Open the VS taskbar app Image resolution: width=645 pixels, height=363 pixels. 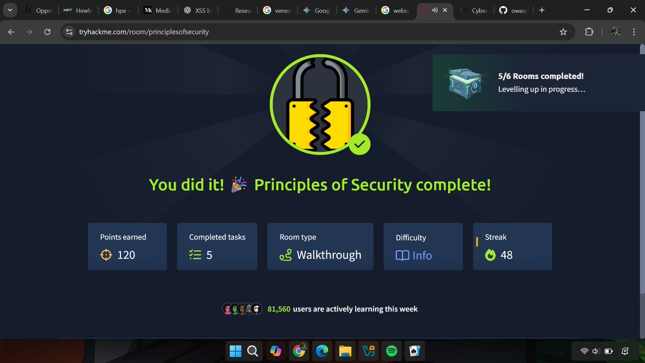[368, 351]
